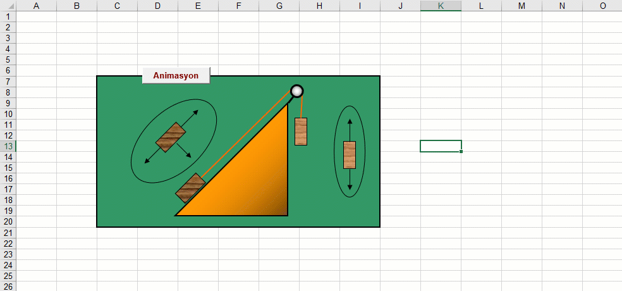Select column E header
The height and width of the screenshot is (291, 622).
coord(198,6)
